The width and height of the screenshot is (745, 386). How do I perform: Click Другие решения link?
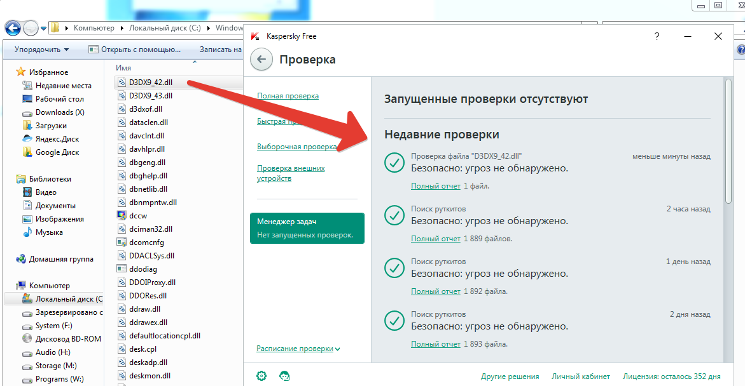coord(510,376)
